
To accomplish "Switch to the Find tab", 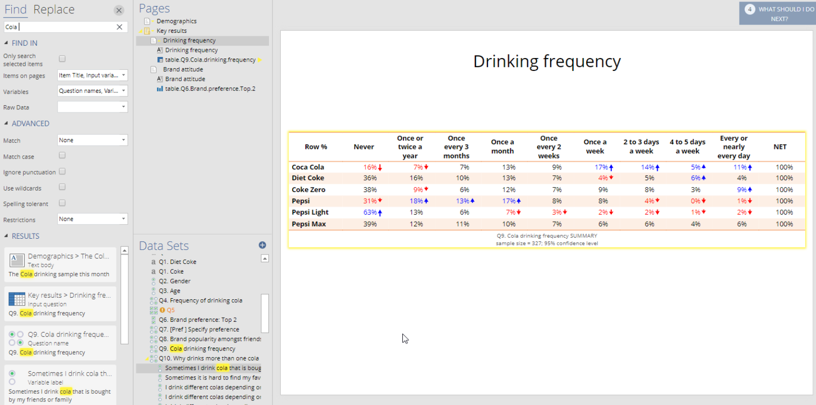I will point(15,10).
